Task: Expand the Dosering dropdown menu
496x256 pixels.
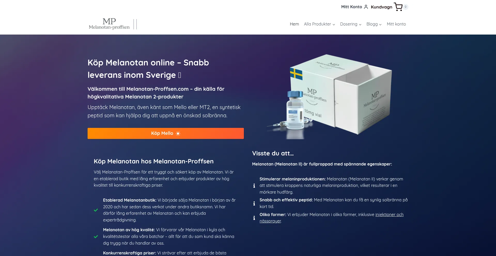Action: point(351,24)
